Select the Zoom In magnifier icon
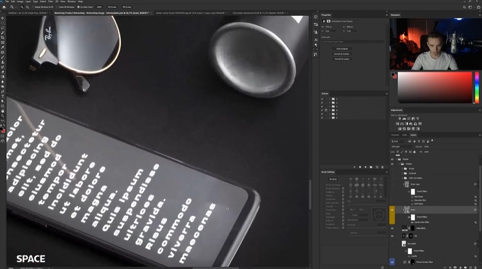The width and height of the screenshot is (482, 269). 22,7
